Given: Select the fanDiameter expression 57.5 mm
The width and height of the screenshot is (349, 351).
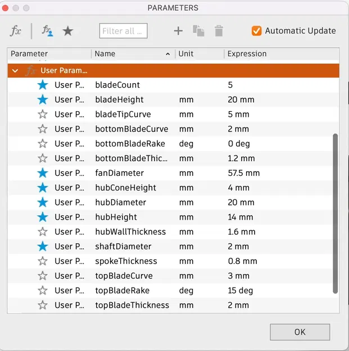Looking at the screenshot, I should (x=244, y=173).
